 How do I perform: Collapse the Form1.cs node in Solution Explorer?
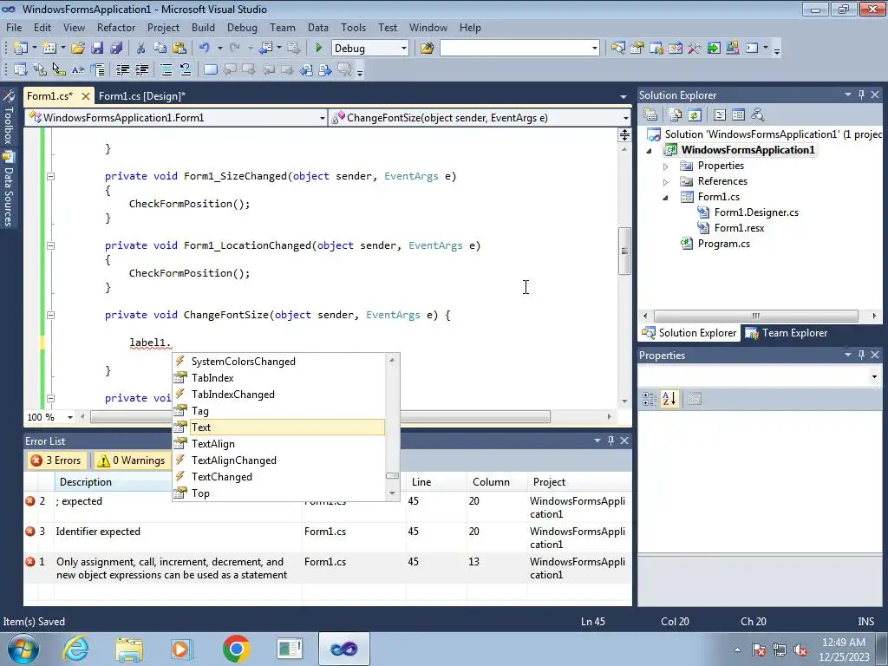tap(666, 198)
